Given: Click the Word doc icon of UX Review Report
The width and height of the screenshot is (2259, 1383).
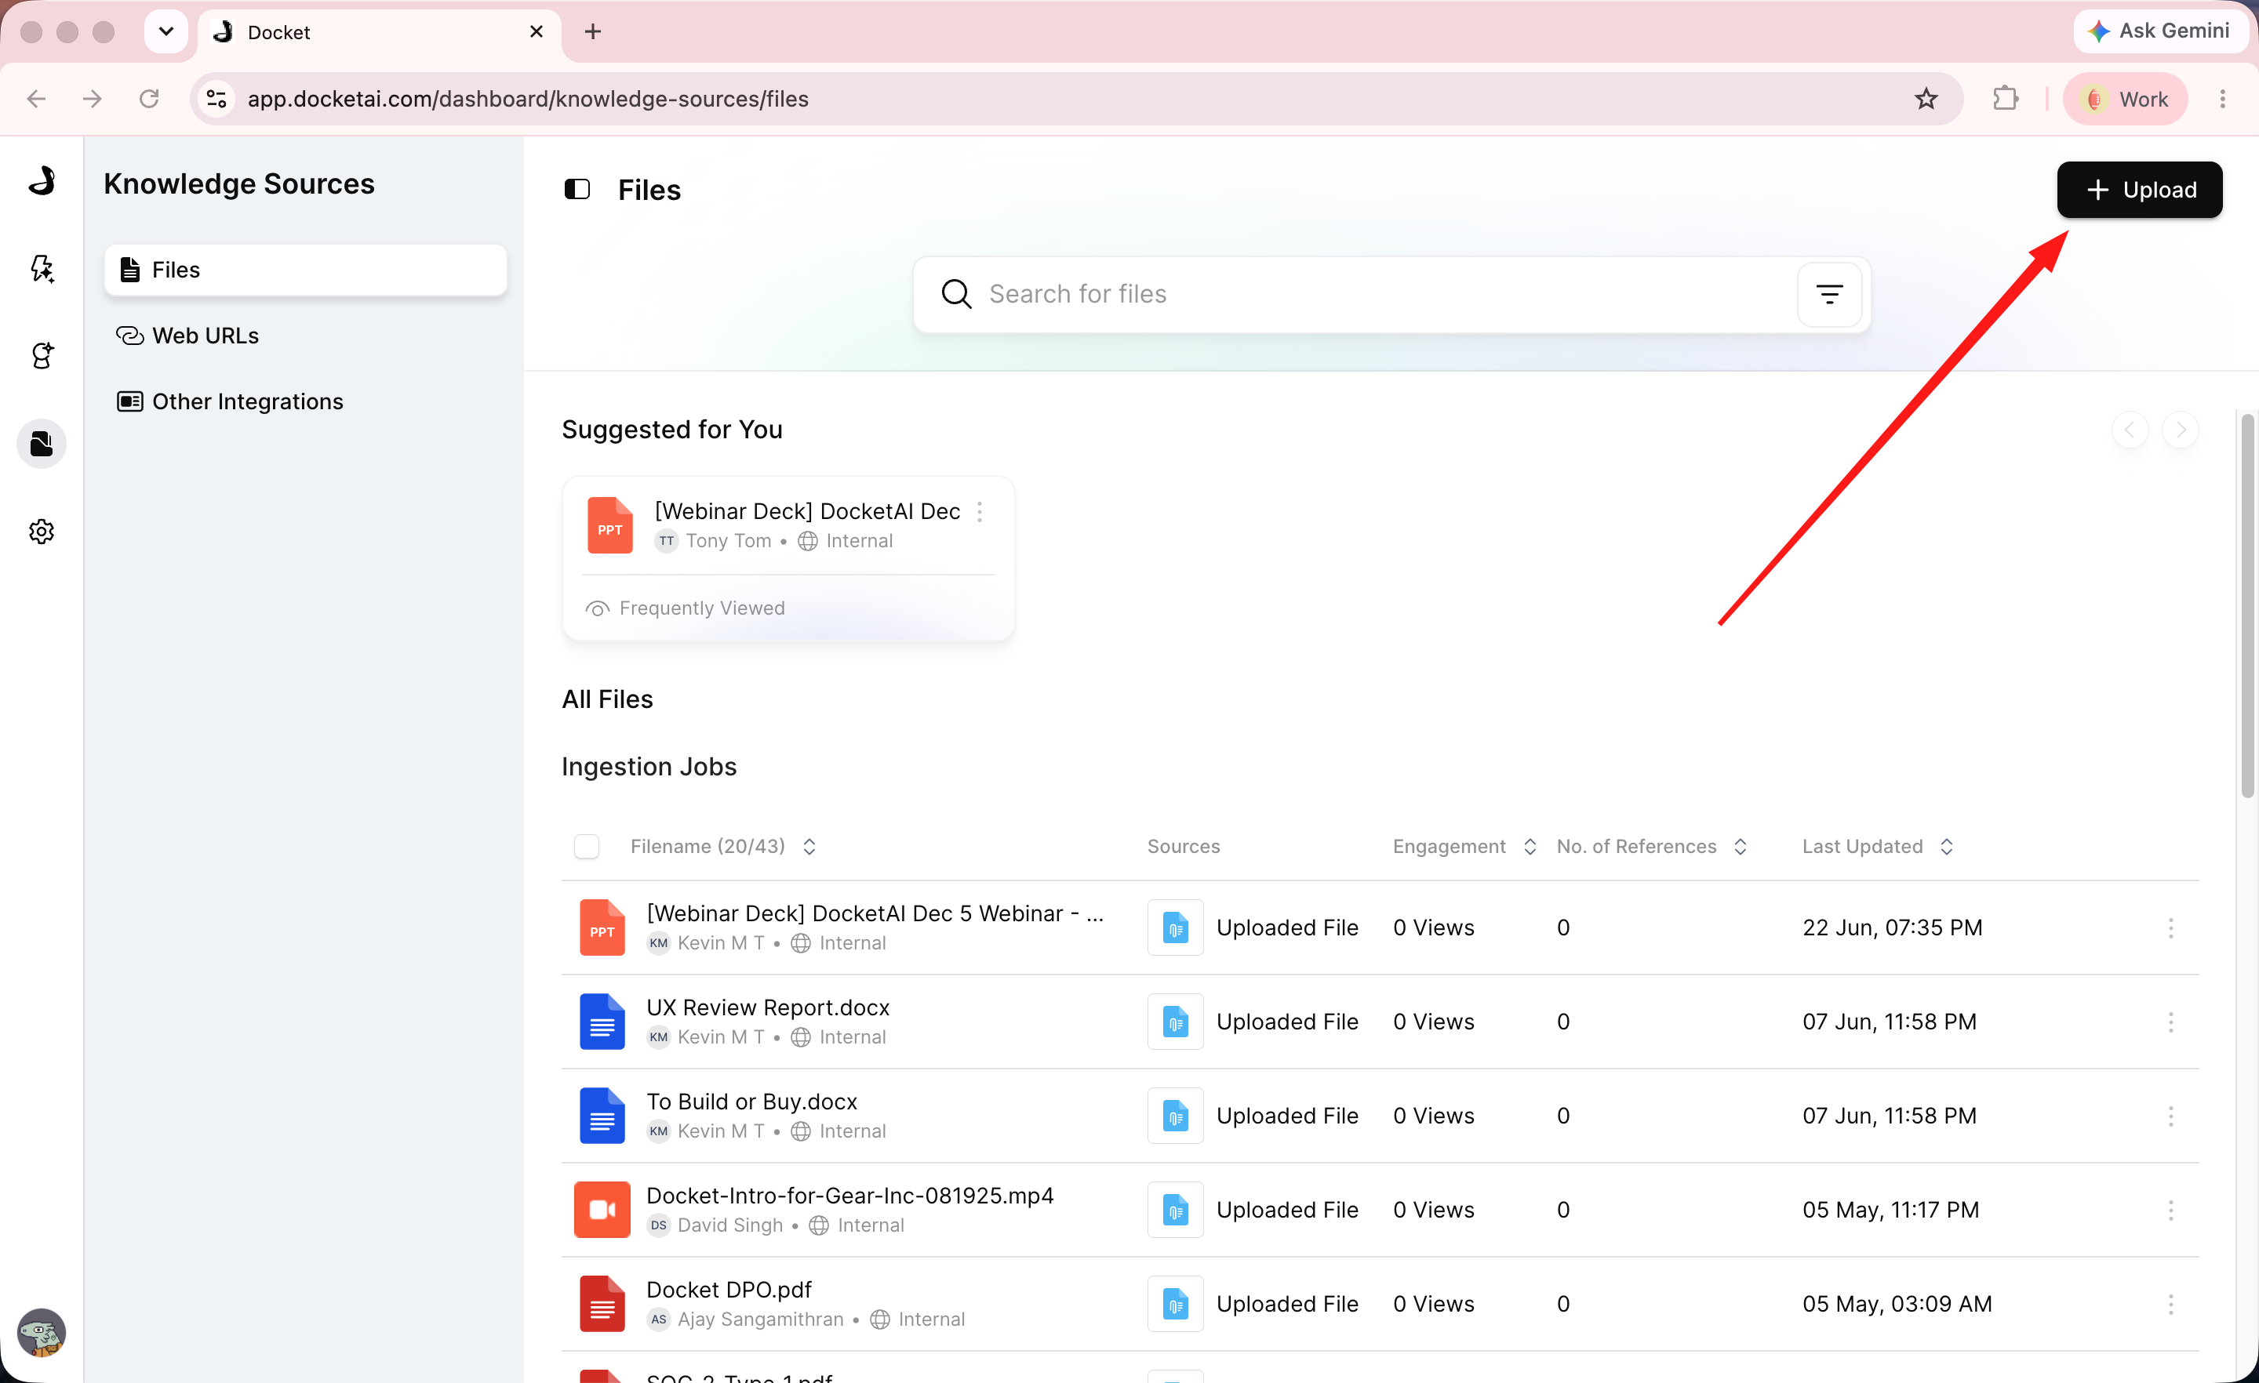Looking at the screenshot, I should point(602,1022).
